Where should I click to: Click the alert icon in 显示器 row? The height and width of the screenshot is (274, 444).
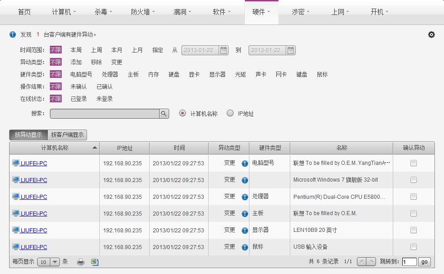point(244,231)
